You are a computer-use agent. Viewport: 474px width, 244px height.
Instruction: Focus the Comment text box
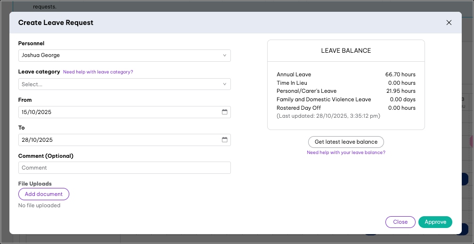tap(124, 168)
